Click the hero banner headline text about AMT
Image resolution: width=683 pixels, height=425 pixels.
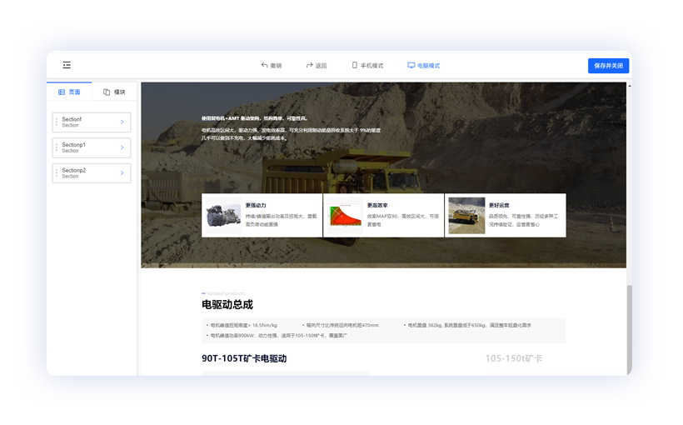(255, 118)
